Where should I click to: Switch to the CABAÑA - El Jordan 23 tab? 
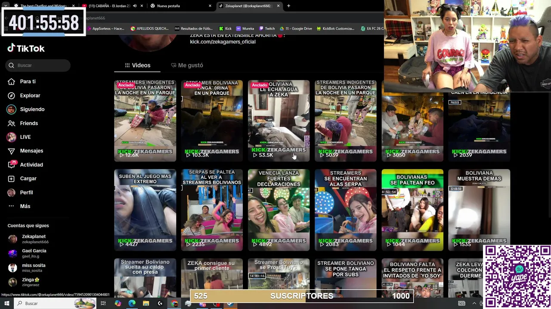(110, 6)
